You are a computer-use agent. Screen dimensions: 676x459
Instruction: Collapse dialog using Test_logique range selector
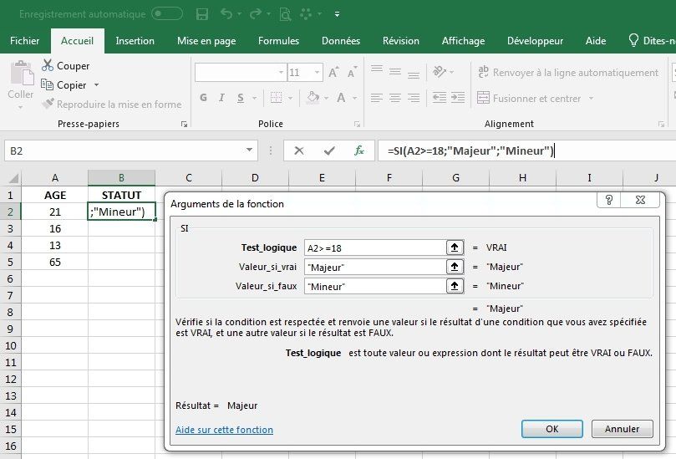pos(455,247)
